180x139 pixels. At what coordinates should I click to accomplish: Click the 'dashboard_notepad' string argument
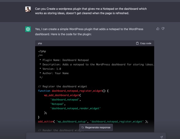(x=65, y=100)
